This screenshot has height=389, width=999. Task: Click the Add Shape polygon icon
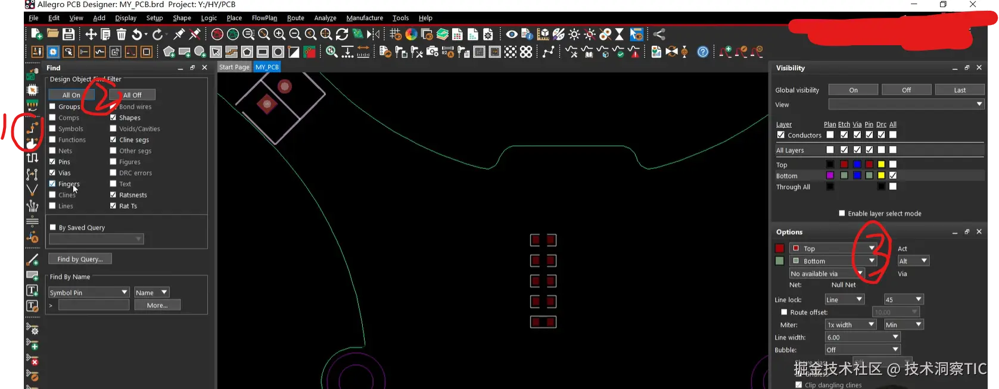169,52
